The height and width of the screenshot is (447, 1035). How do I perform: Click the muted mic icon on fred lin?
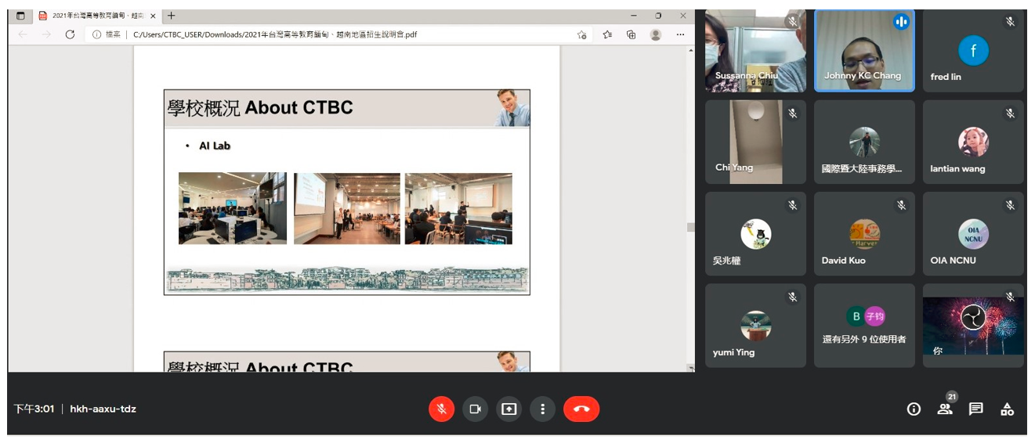click(1010, 22)
